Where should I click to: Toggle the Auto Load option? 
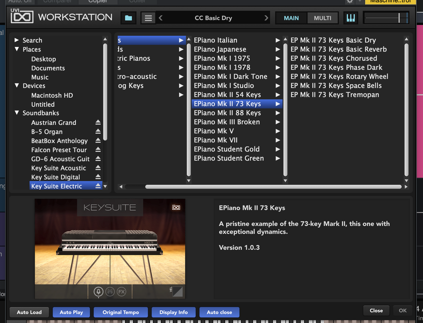[x=29, y=312]
